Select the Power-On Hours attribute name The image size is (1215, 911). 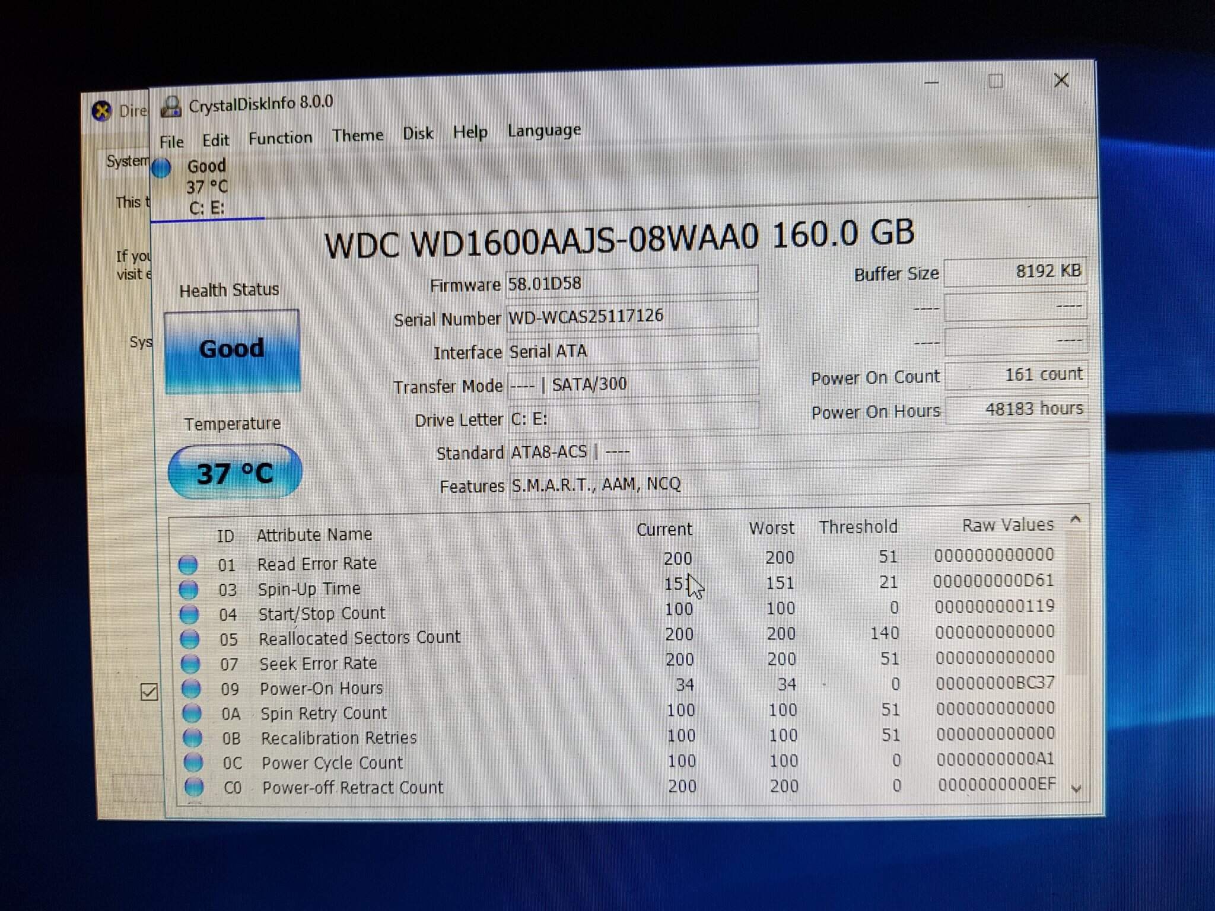tap(322, 688)
